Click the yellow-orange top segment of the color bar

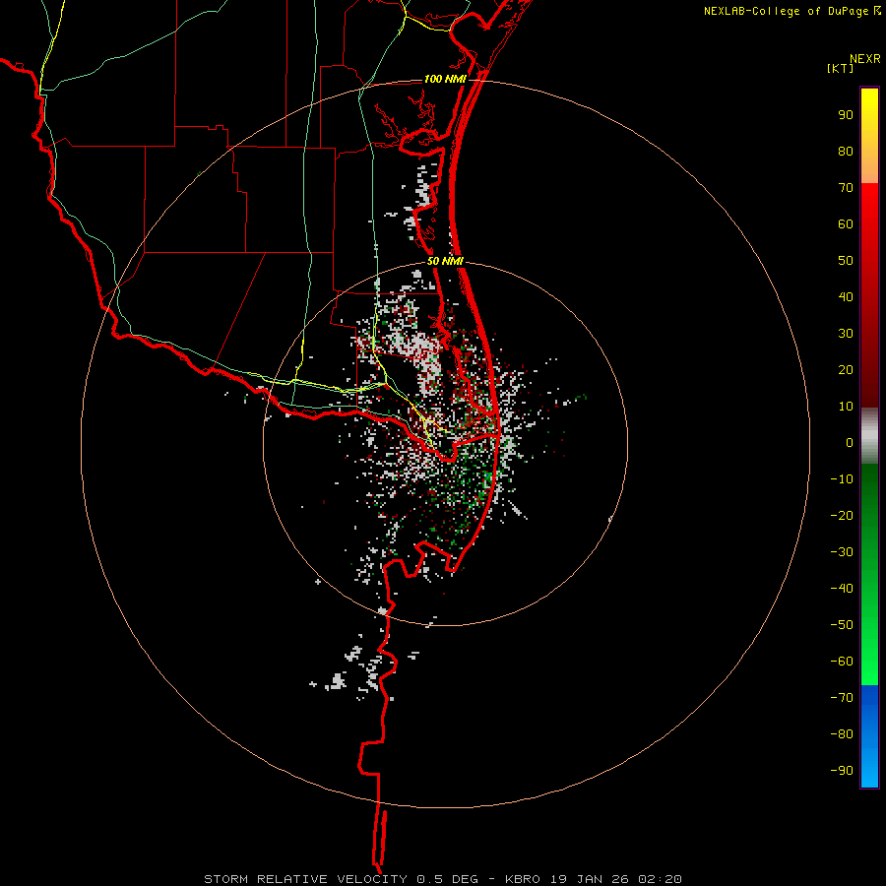[869, 136]
